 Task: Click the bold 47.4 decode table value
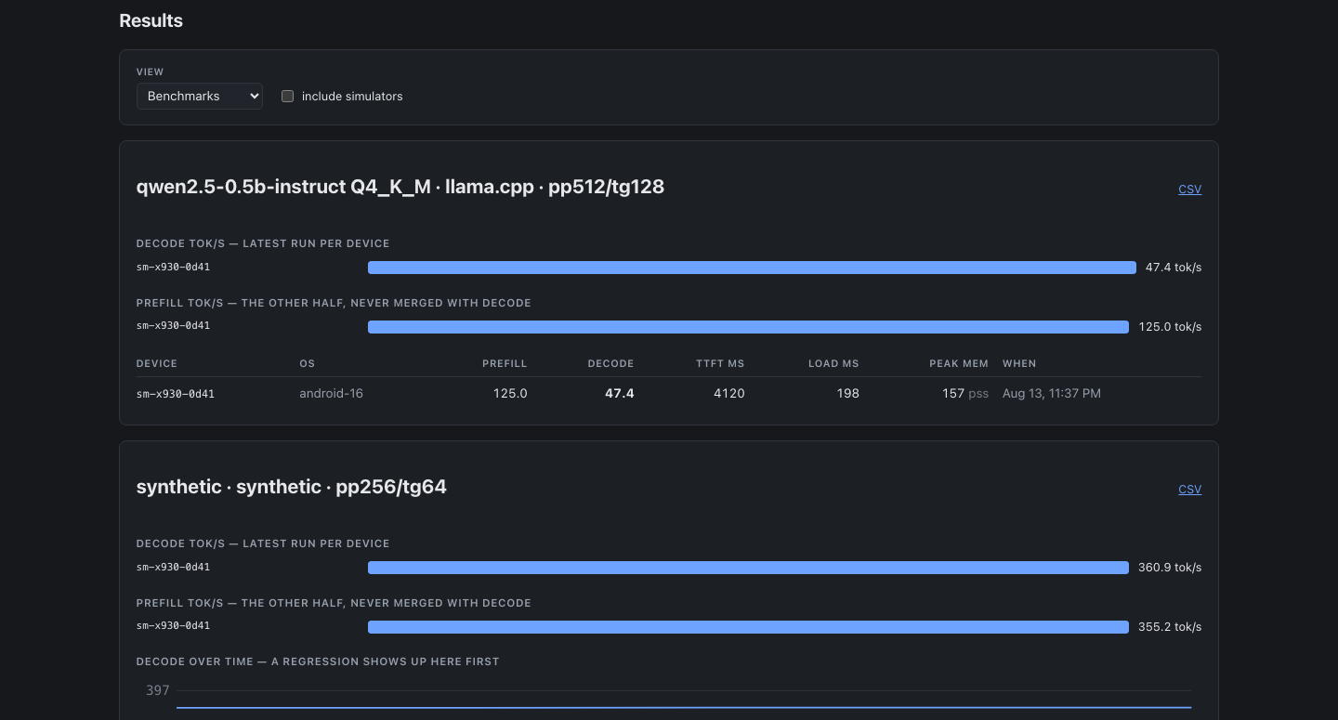tap(620, 394)
